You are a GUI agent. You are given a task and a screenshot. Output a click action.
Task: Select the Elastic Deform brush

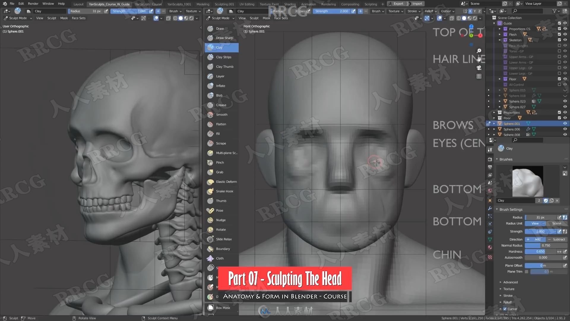point(226,181)
